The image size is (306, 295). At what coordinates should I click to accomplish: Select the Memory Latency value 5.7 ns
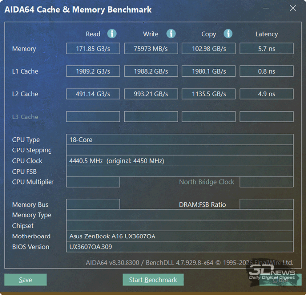tap(267, 48)
